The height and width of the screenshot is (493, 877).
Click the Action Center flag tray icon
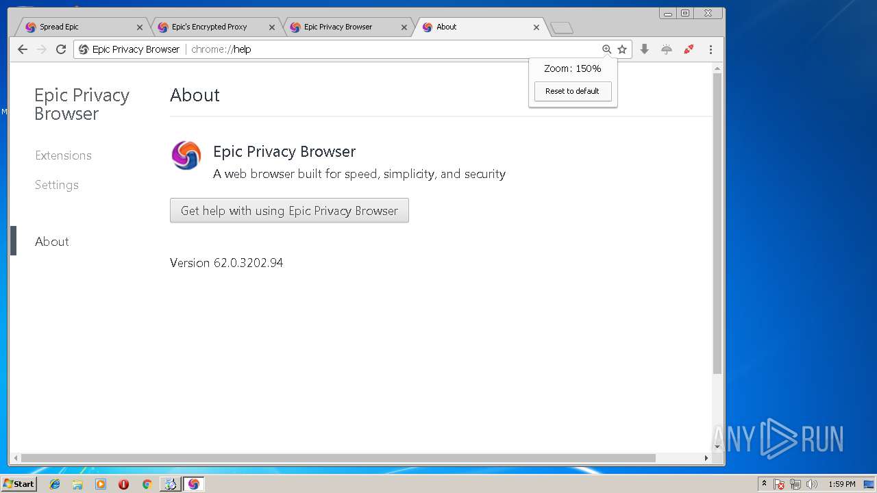click(779, 484)
